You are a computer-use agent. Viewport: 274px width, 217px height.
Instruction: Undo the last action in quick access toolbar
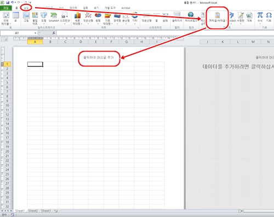coord(13,2)
